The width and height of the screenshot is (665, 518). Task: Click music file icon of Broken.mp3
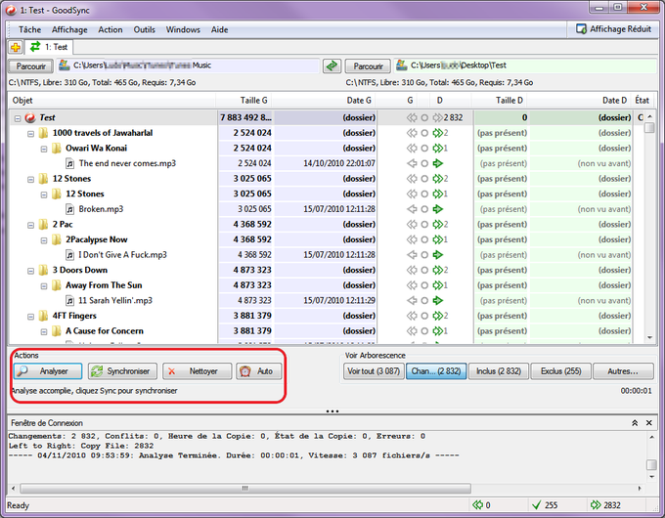pos(70,209)
